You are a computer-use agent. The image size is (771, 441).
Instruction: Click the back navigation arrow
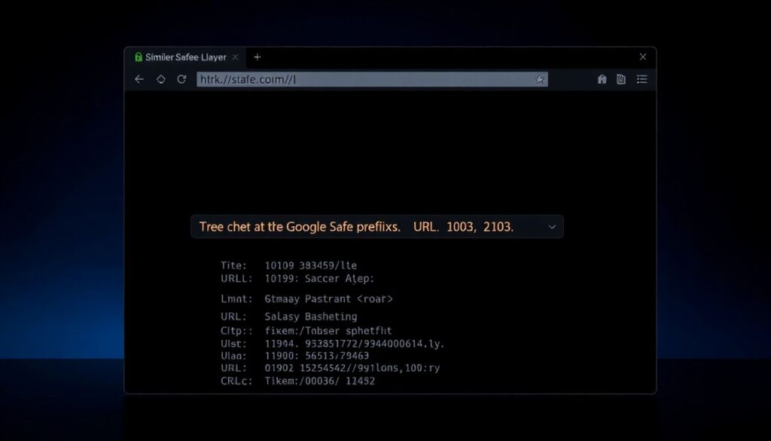click(139, 79)
